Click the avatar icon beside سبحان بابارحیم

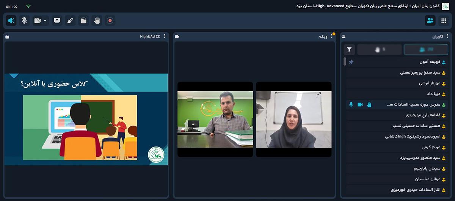point(444,168)
